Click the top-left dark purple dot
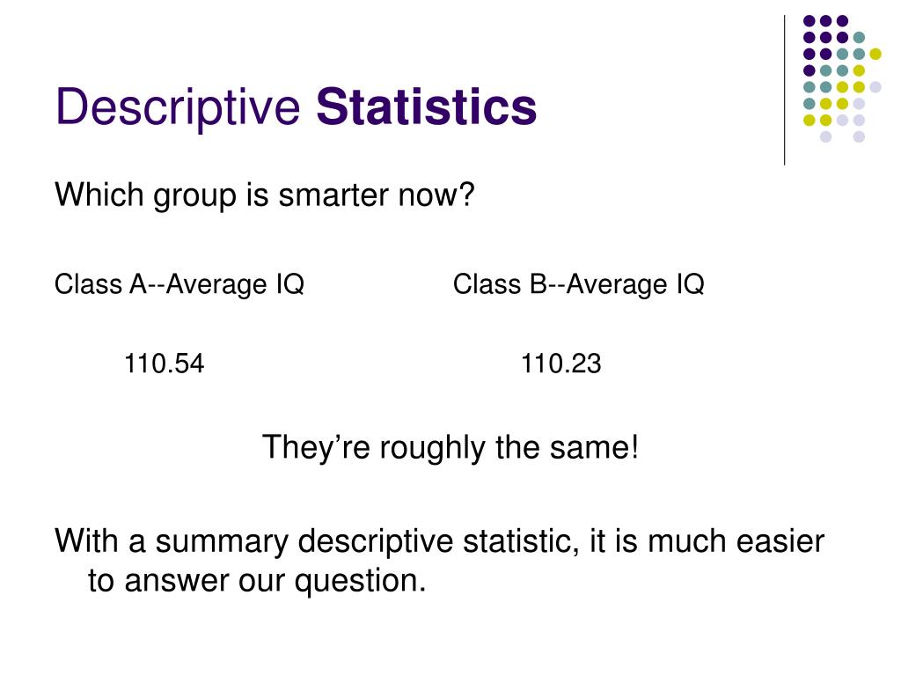 809,21
